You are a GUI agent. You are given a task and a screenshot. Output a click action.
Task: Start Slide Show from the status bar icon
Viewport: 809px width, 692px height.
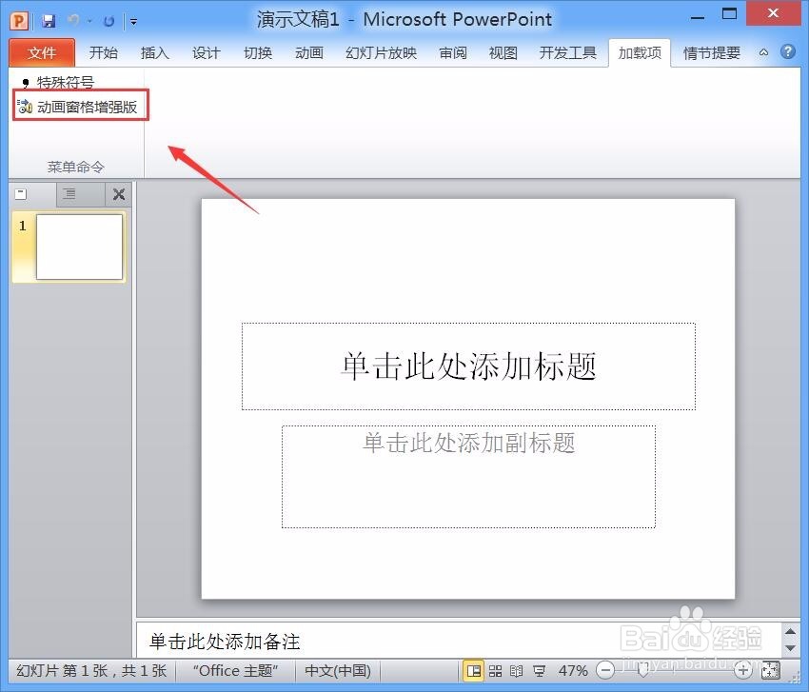(x=539, y=670)
